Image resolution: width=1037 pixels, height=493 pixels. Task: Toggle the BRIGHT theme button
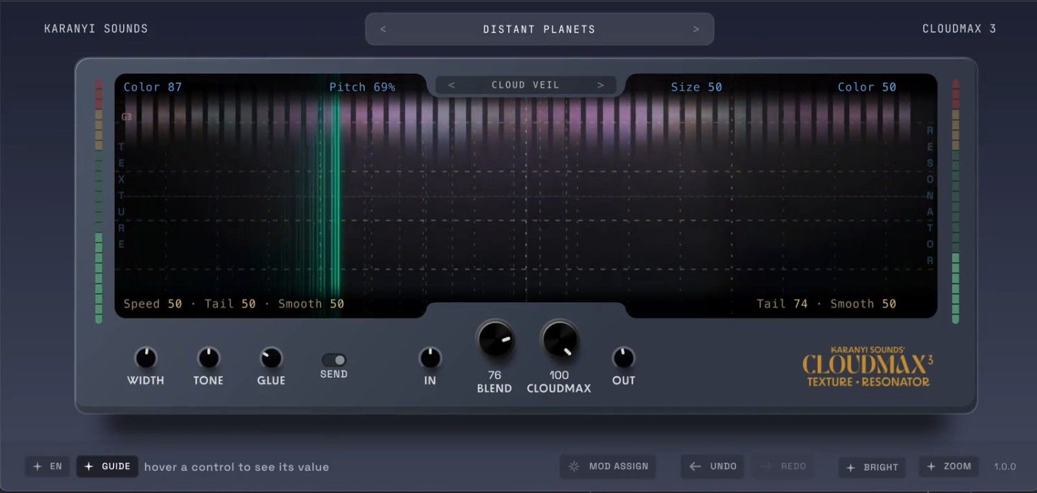(872, 467)
